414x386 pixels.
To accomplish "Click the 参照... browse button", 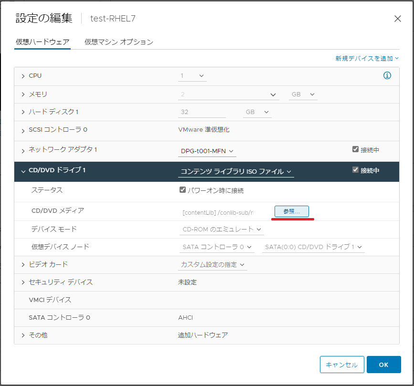I will tap(291, 211).
